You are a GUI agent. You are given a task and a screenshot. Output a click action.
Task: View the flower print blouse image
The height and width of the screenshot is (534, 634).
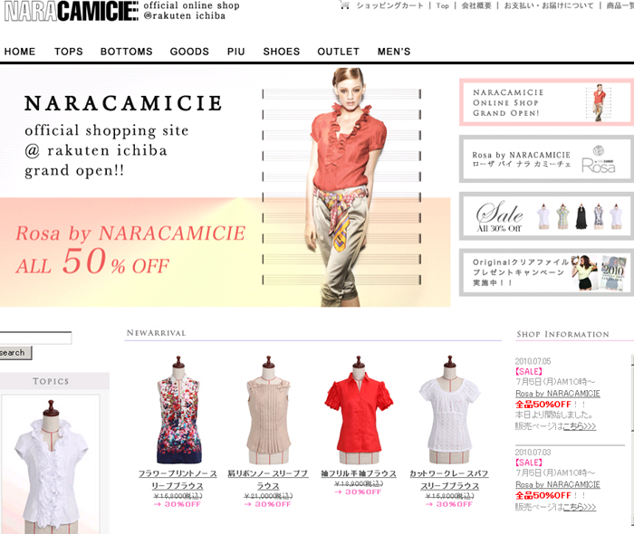pos(178,410)
